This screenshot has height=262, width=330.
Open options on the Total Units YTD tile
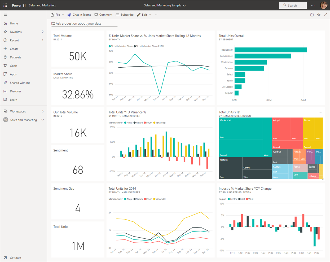point(320,112)
